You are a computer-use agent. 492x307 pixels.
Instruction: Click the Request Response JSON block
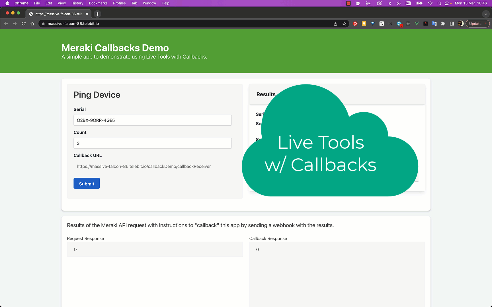click(x=155, y=249)
